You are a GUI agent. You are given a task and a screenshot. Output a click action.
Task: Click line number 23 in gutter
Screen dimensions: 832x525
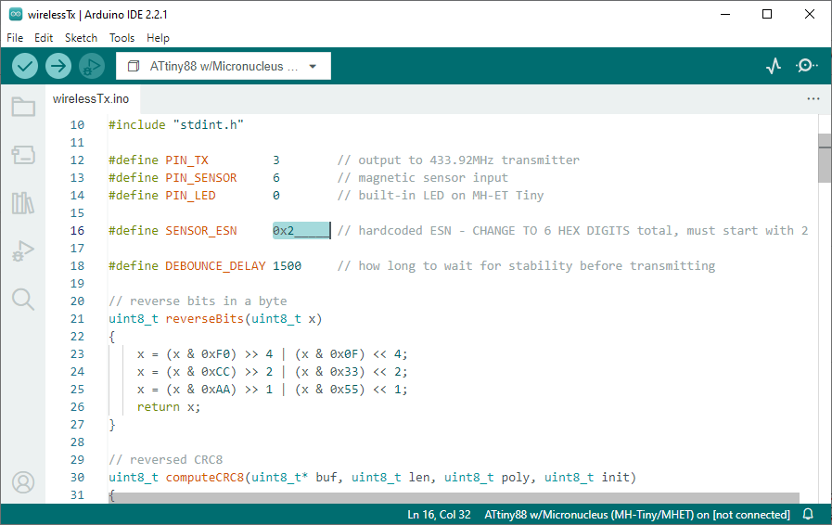click(x=77, y=354)
